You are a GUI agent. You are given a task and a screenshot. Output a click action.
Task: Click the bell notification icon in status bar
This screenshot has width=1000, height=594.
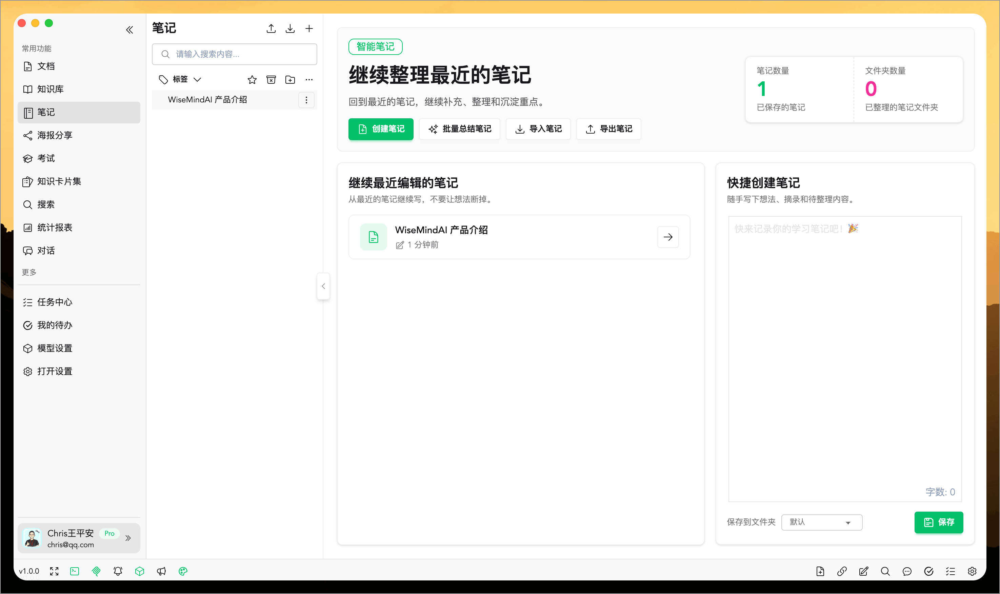click(118, 571)
